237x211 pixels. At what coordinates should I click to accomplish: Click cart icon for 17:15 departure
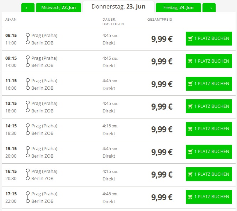click(190, 197)
